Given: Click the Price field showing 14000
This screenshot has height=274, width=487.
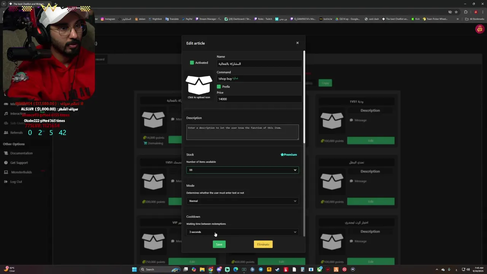Looking at the screenshot, I should [x=259, y=99].
